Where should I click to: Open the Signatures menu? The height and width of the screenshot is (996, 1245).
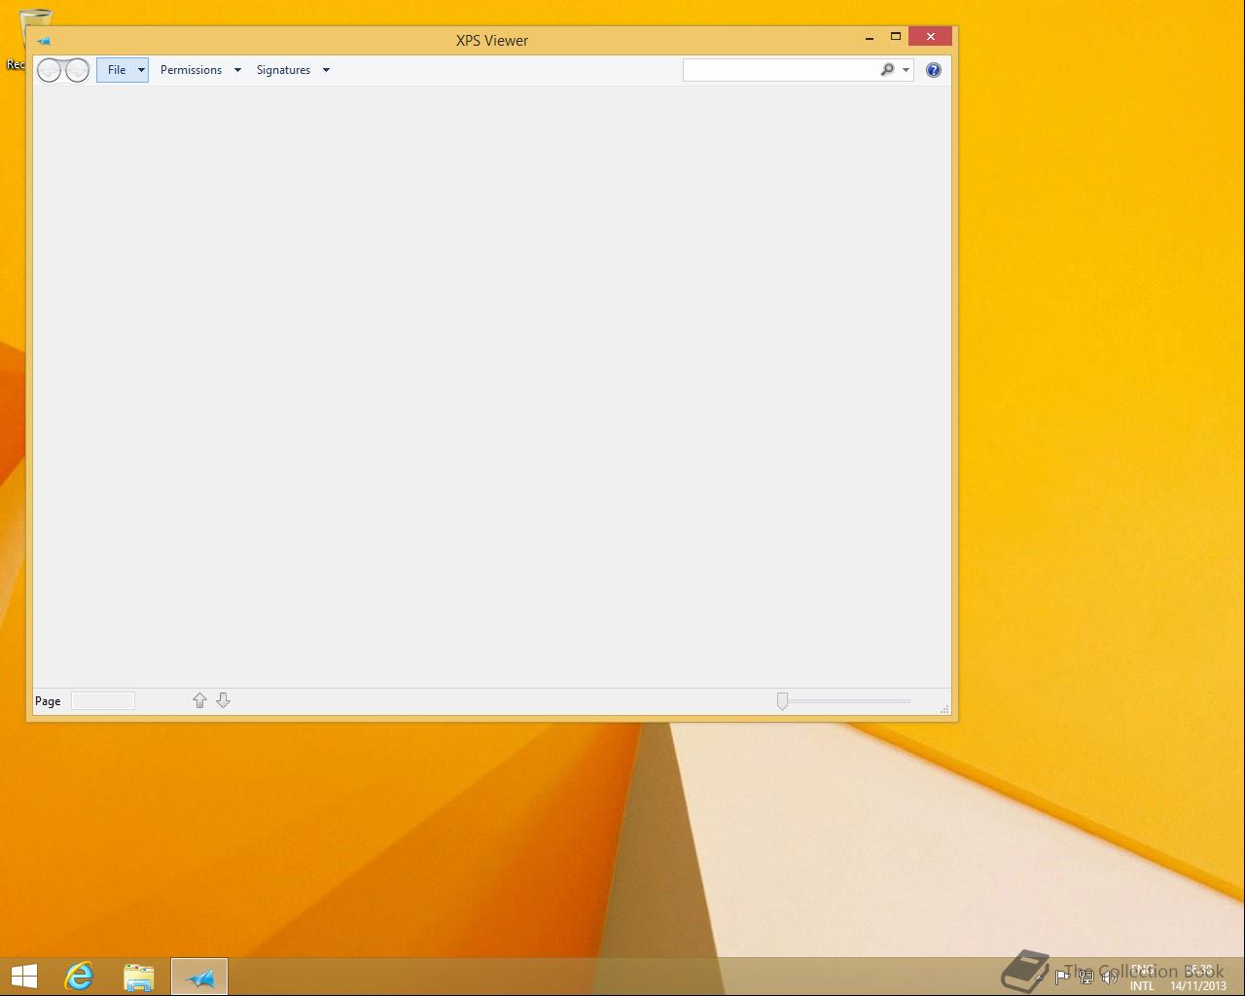[x=283, y=70]
